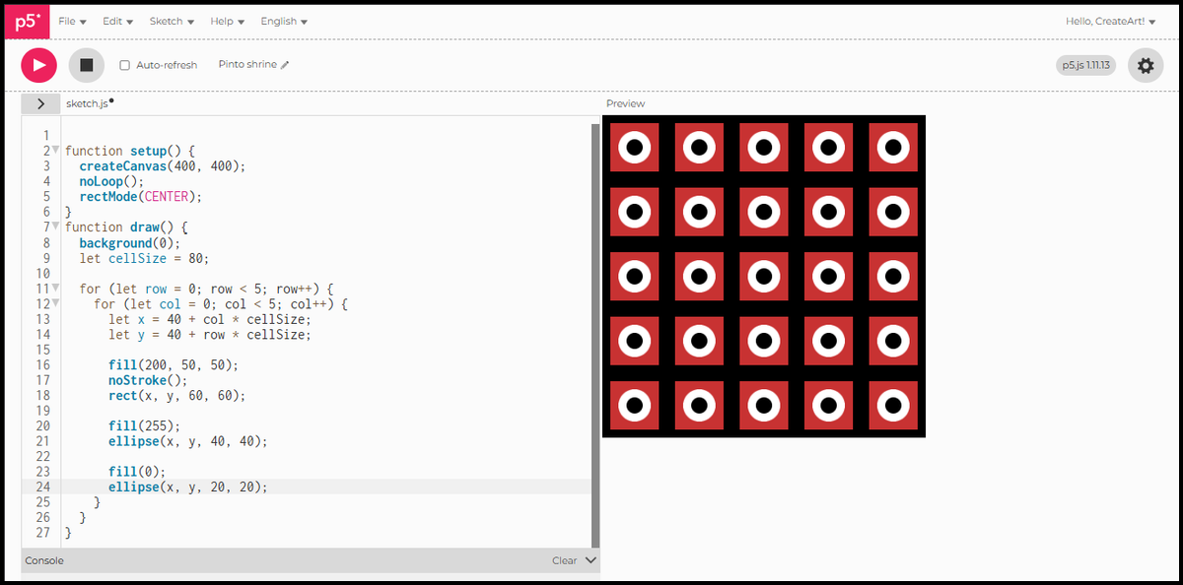Click the Preview panel label

tap(626, 103)
